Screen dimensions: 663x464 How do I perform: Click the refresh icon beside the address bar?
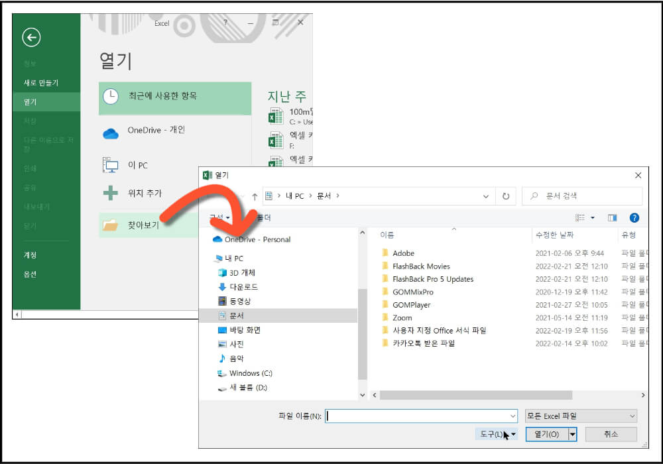(x=505, y=196)
